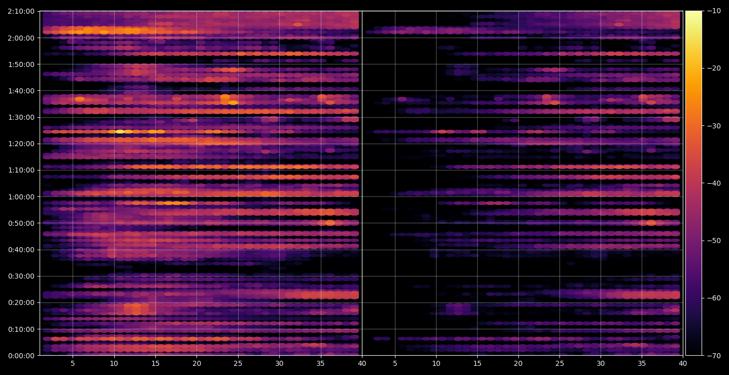Click x-axis tick 20 under the right heatmap
Screen dimensions: 729x375
[518, 363]
